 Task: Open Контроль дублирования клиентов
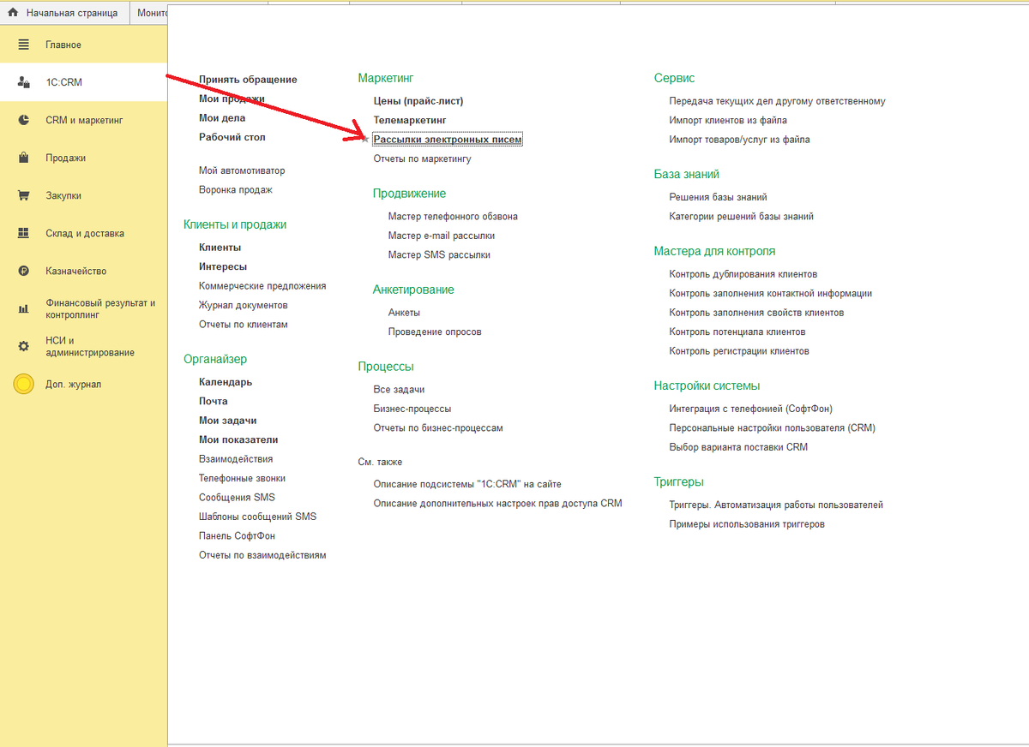click(x=743, y=274)
